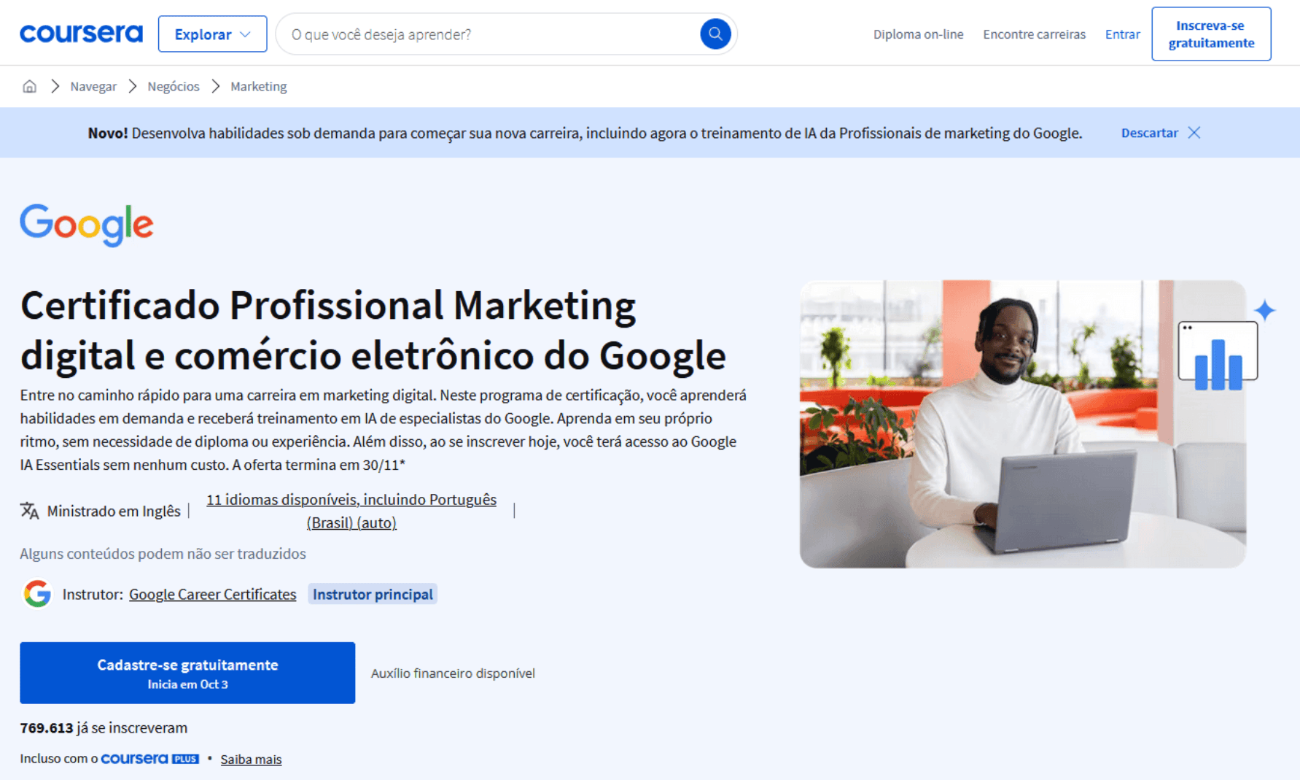Click inside the search input field
The image size is (1300, 780).
(474, 34)
